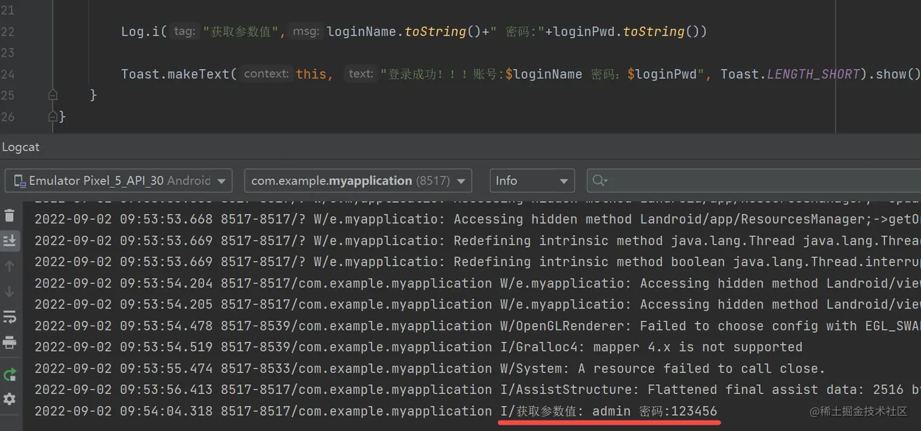Click into the Logcat search field
The image size is (921, 431).
(x=754, y=181)
